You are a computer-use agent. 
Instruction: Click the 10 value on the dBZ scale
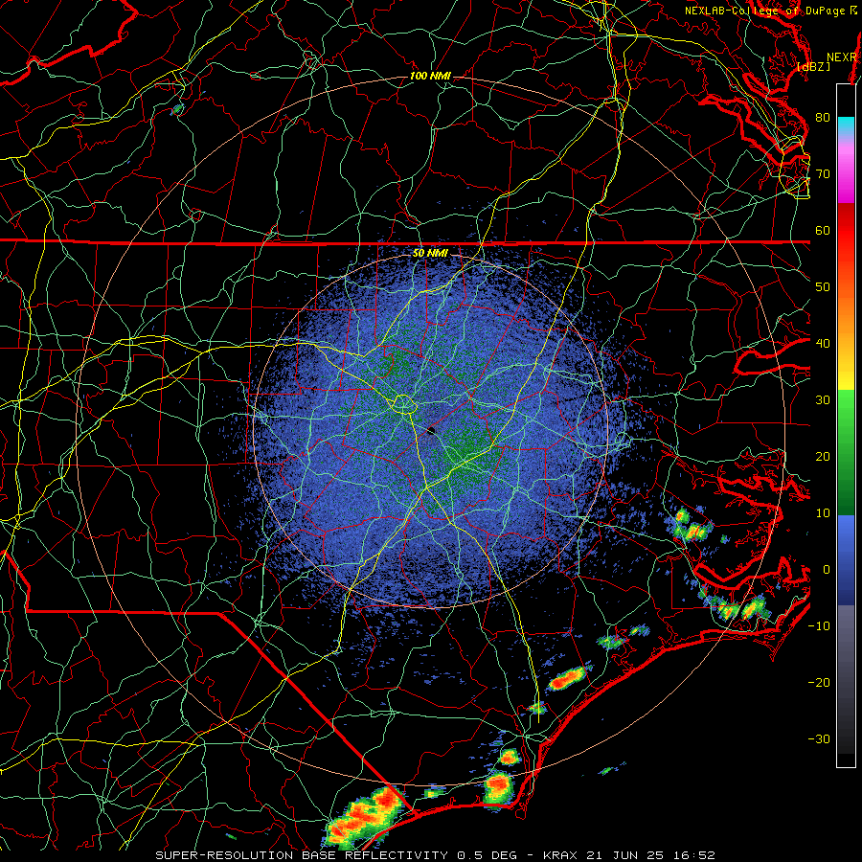click(x=823, y=513)
